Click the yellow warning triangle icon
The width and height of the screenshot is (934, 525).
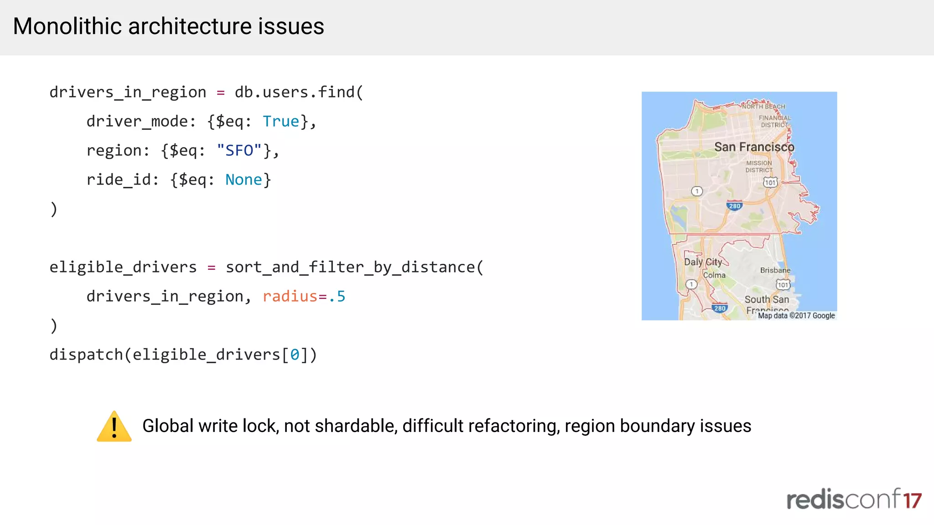114,426
